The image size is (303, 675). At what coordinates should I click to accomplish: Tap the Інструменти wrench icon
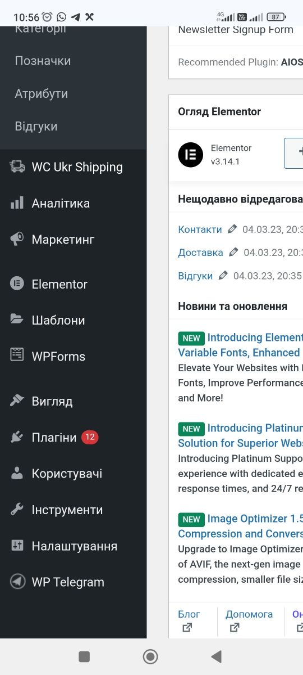(17, 510)
